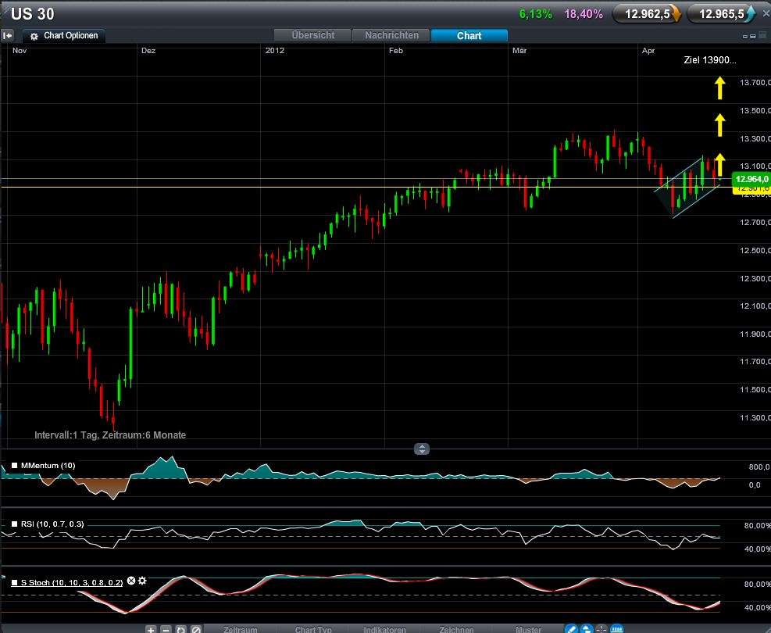
Task: Select the blue pencil drawing icon
Action: tap(571, 629)
